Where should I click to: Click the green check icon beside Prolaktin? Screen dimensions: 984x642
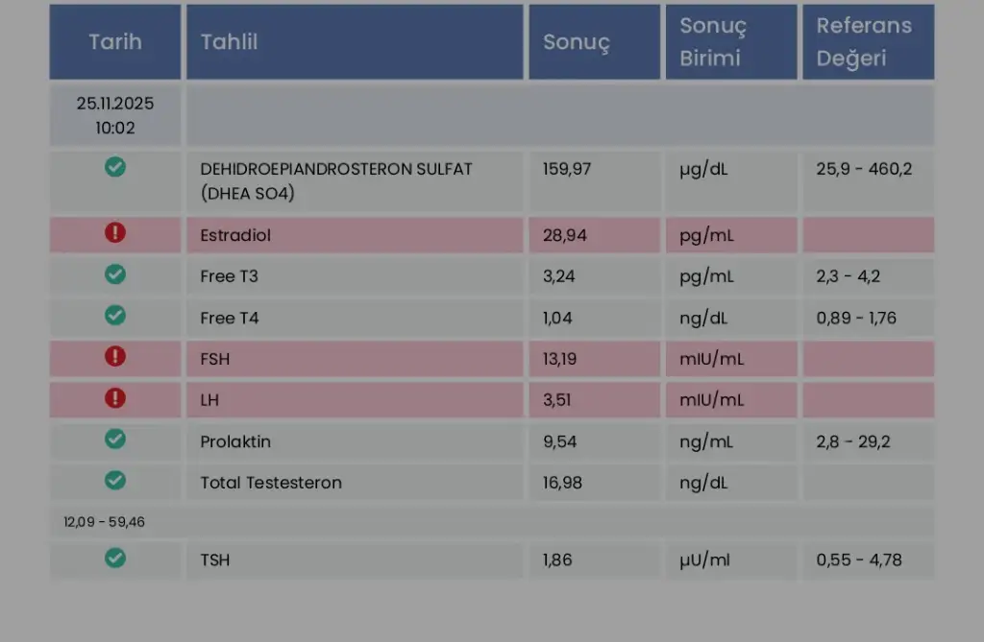[x=115, y=440]
